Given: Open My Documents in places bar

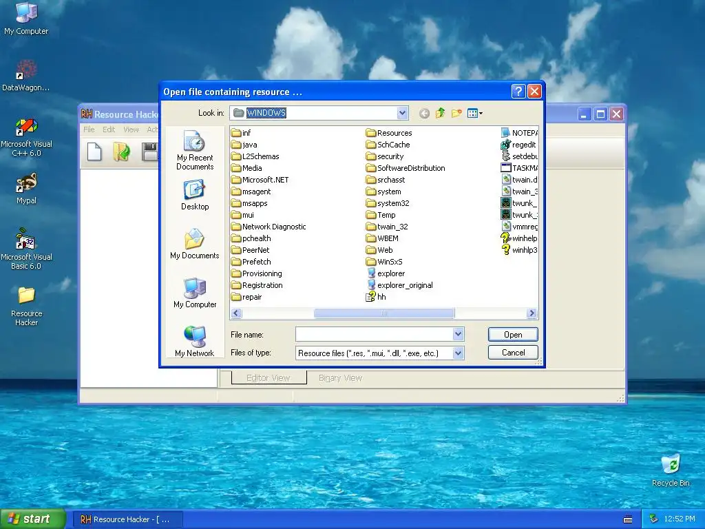Looking at the screenshot, I should pos(195,244).
